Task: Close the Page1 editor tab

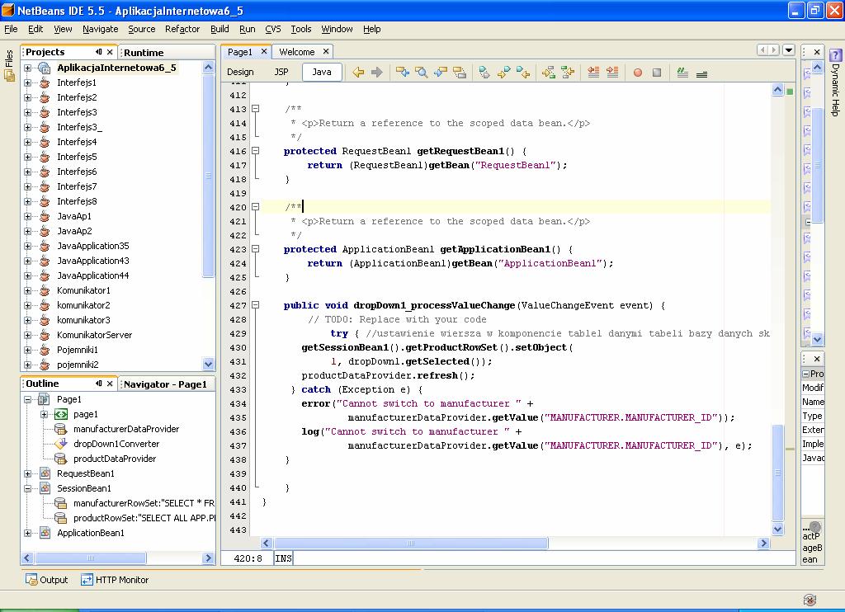Action: click(264, 51)
